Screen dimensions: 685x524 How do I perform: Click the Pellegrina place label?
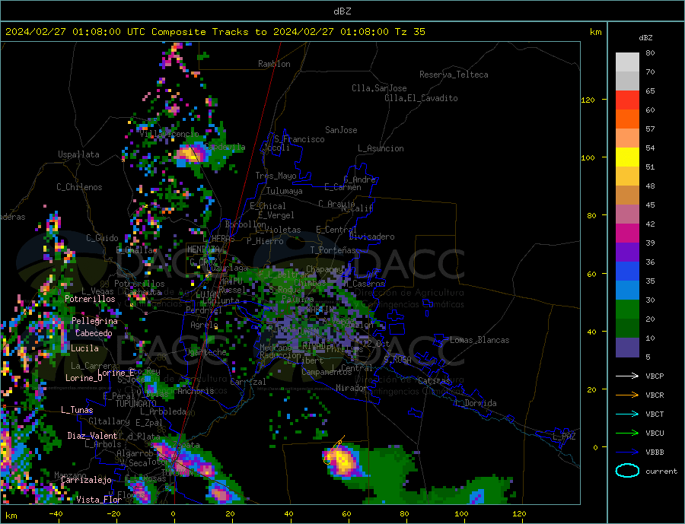coord(94,322)
